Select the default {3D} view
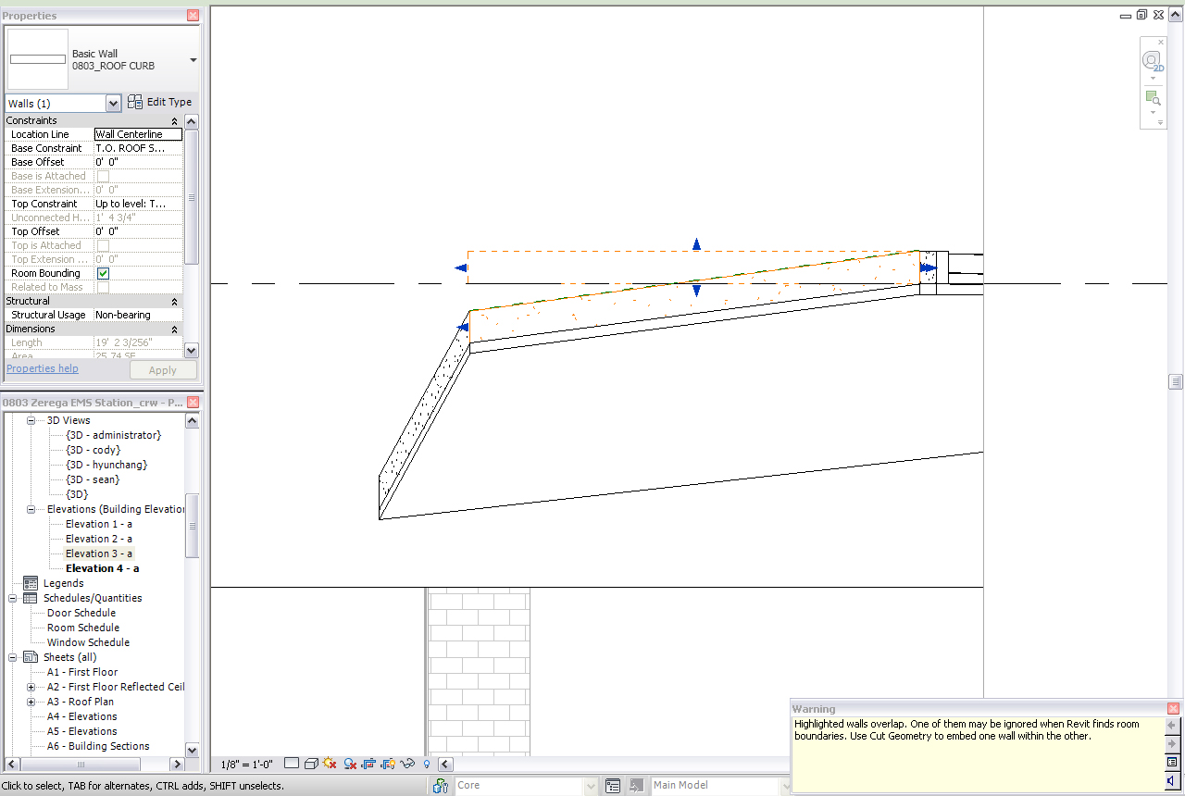 coord(77,494)
